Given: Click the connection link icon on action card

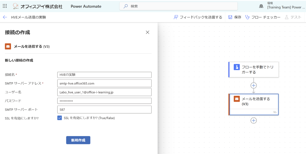Looking at the screenshot, I should tap(275, 112).
